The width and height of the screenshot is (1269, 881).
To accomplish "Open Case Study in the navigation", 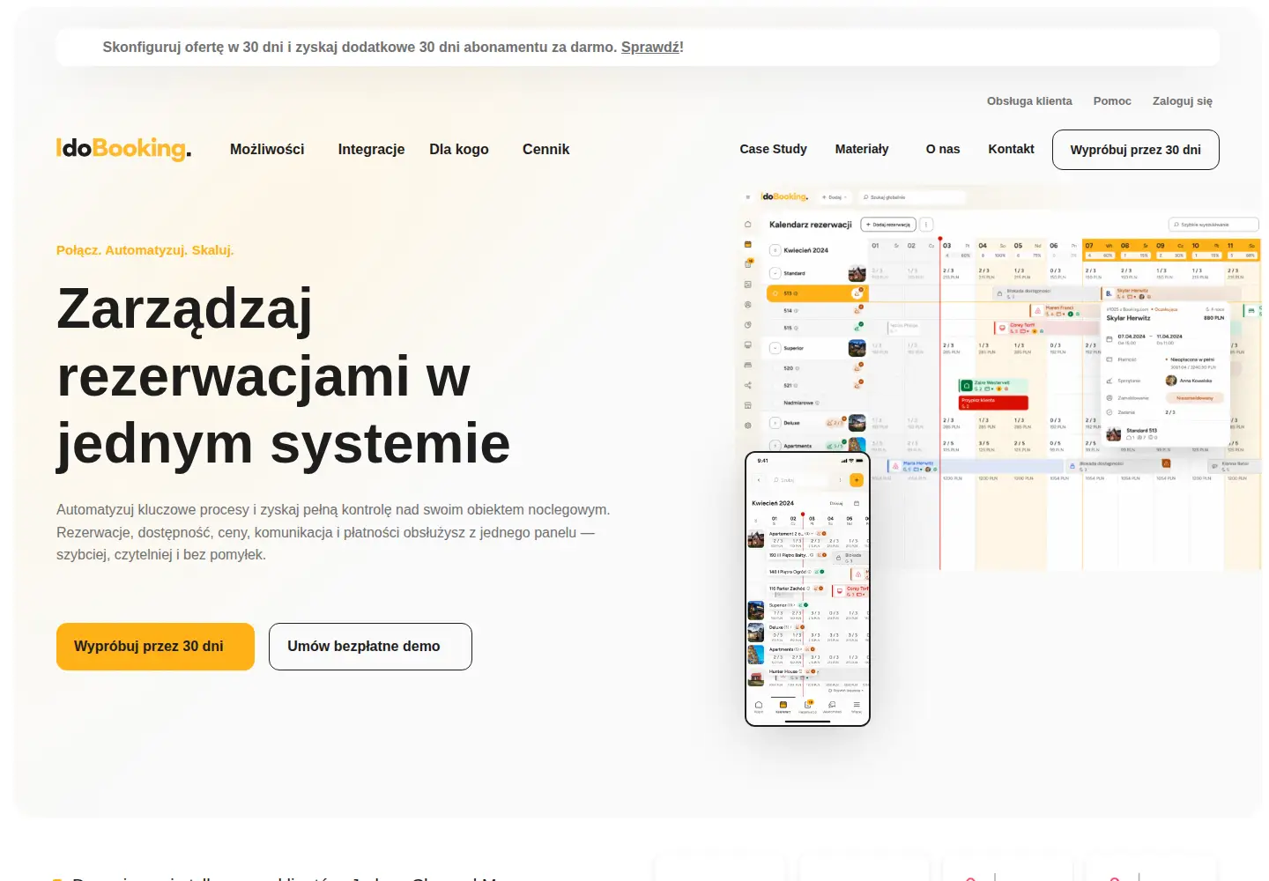I will 773,149.
